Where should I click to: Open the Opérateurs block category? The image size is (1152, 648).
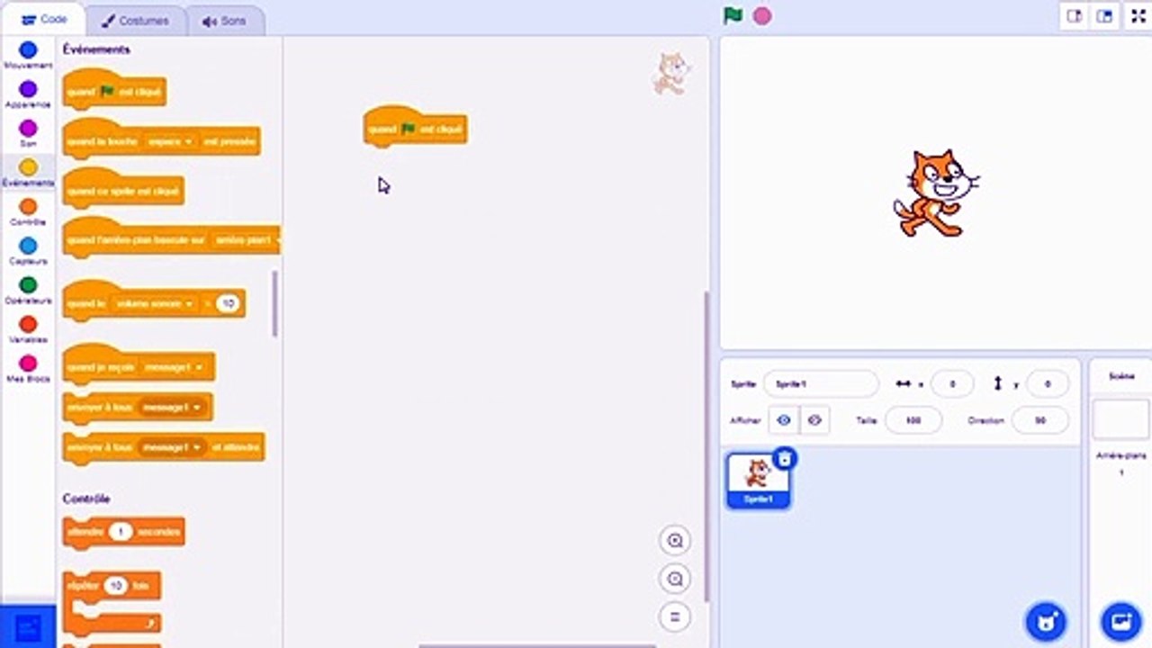pos(28,291)
